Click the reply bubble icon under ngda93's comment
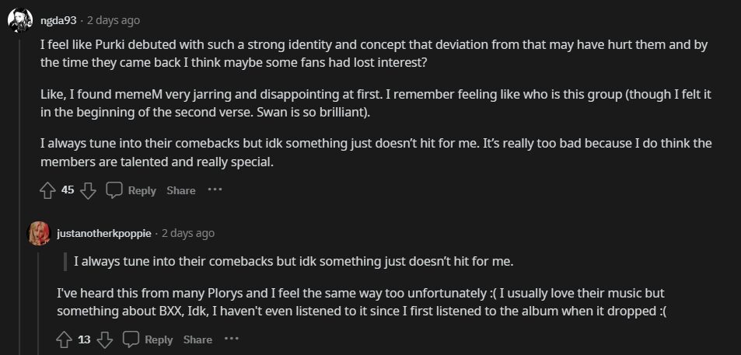 tap(114, 190)
